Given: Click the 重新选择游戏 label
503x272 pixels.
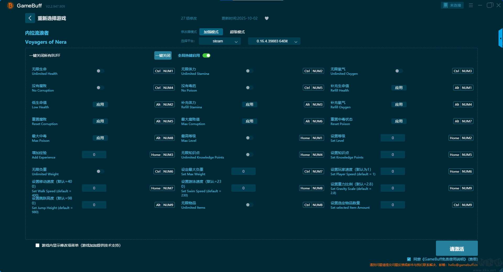Looking at the screenshot, I should pos(52,18).
